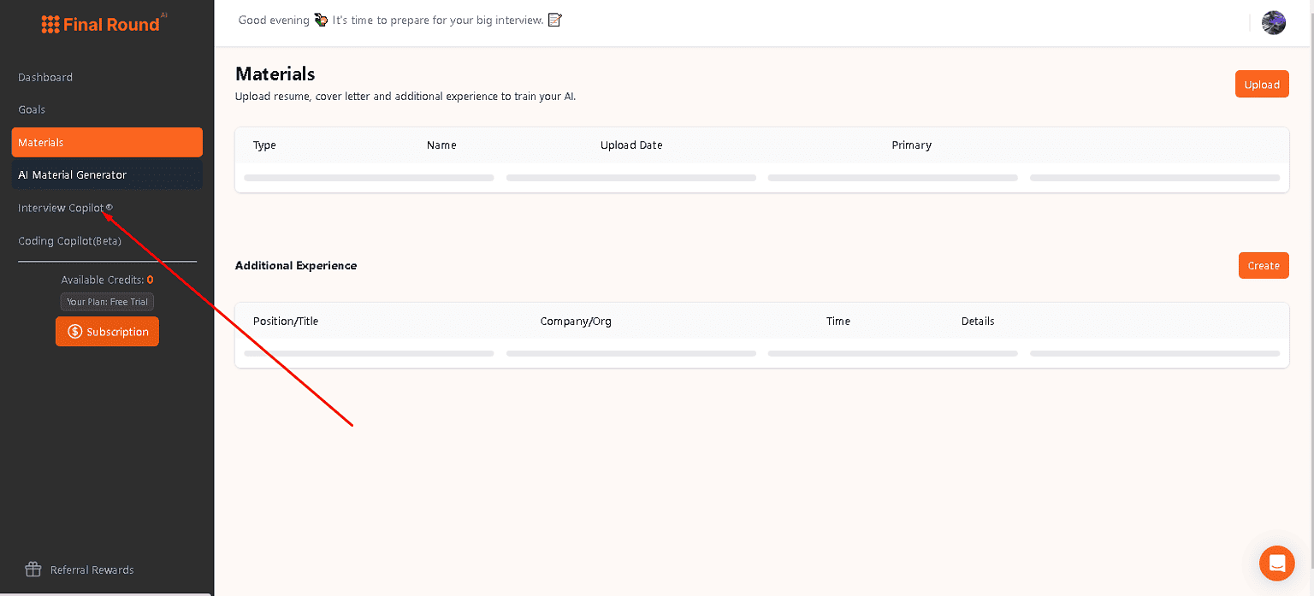Navigate to Goals in the sidebar
The image size is (1314, 596).
point(32,109)
